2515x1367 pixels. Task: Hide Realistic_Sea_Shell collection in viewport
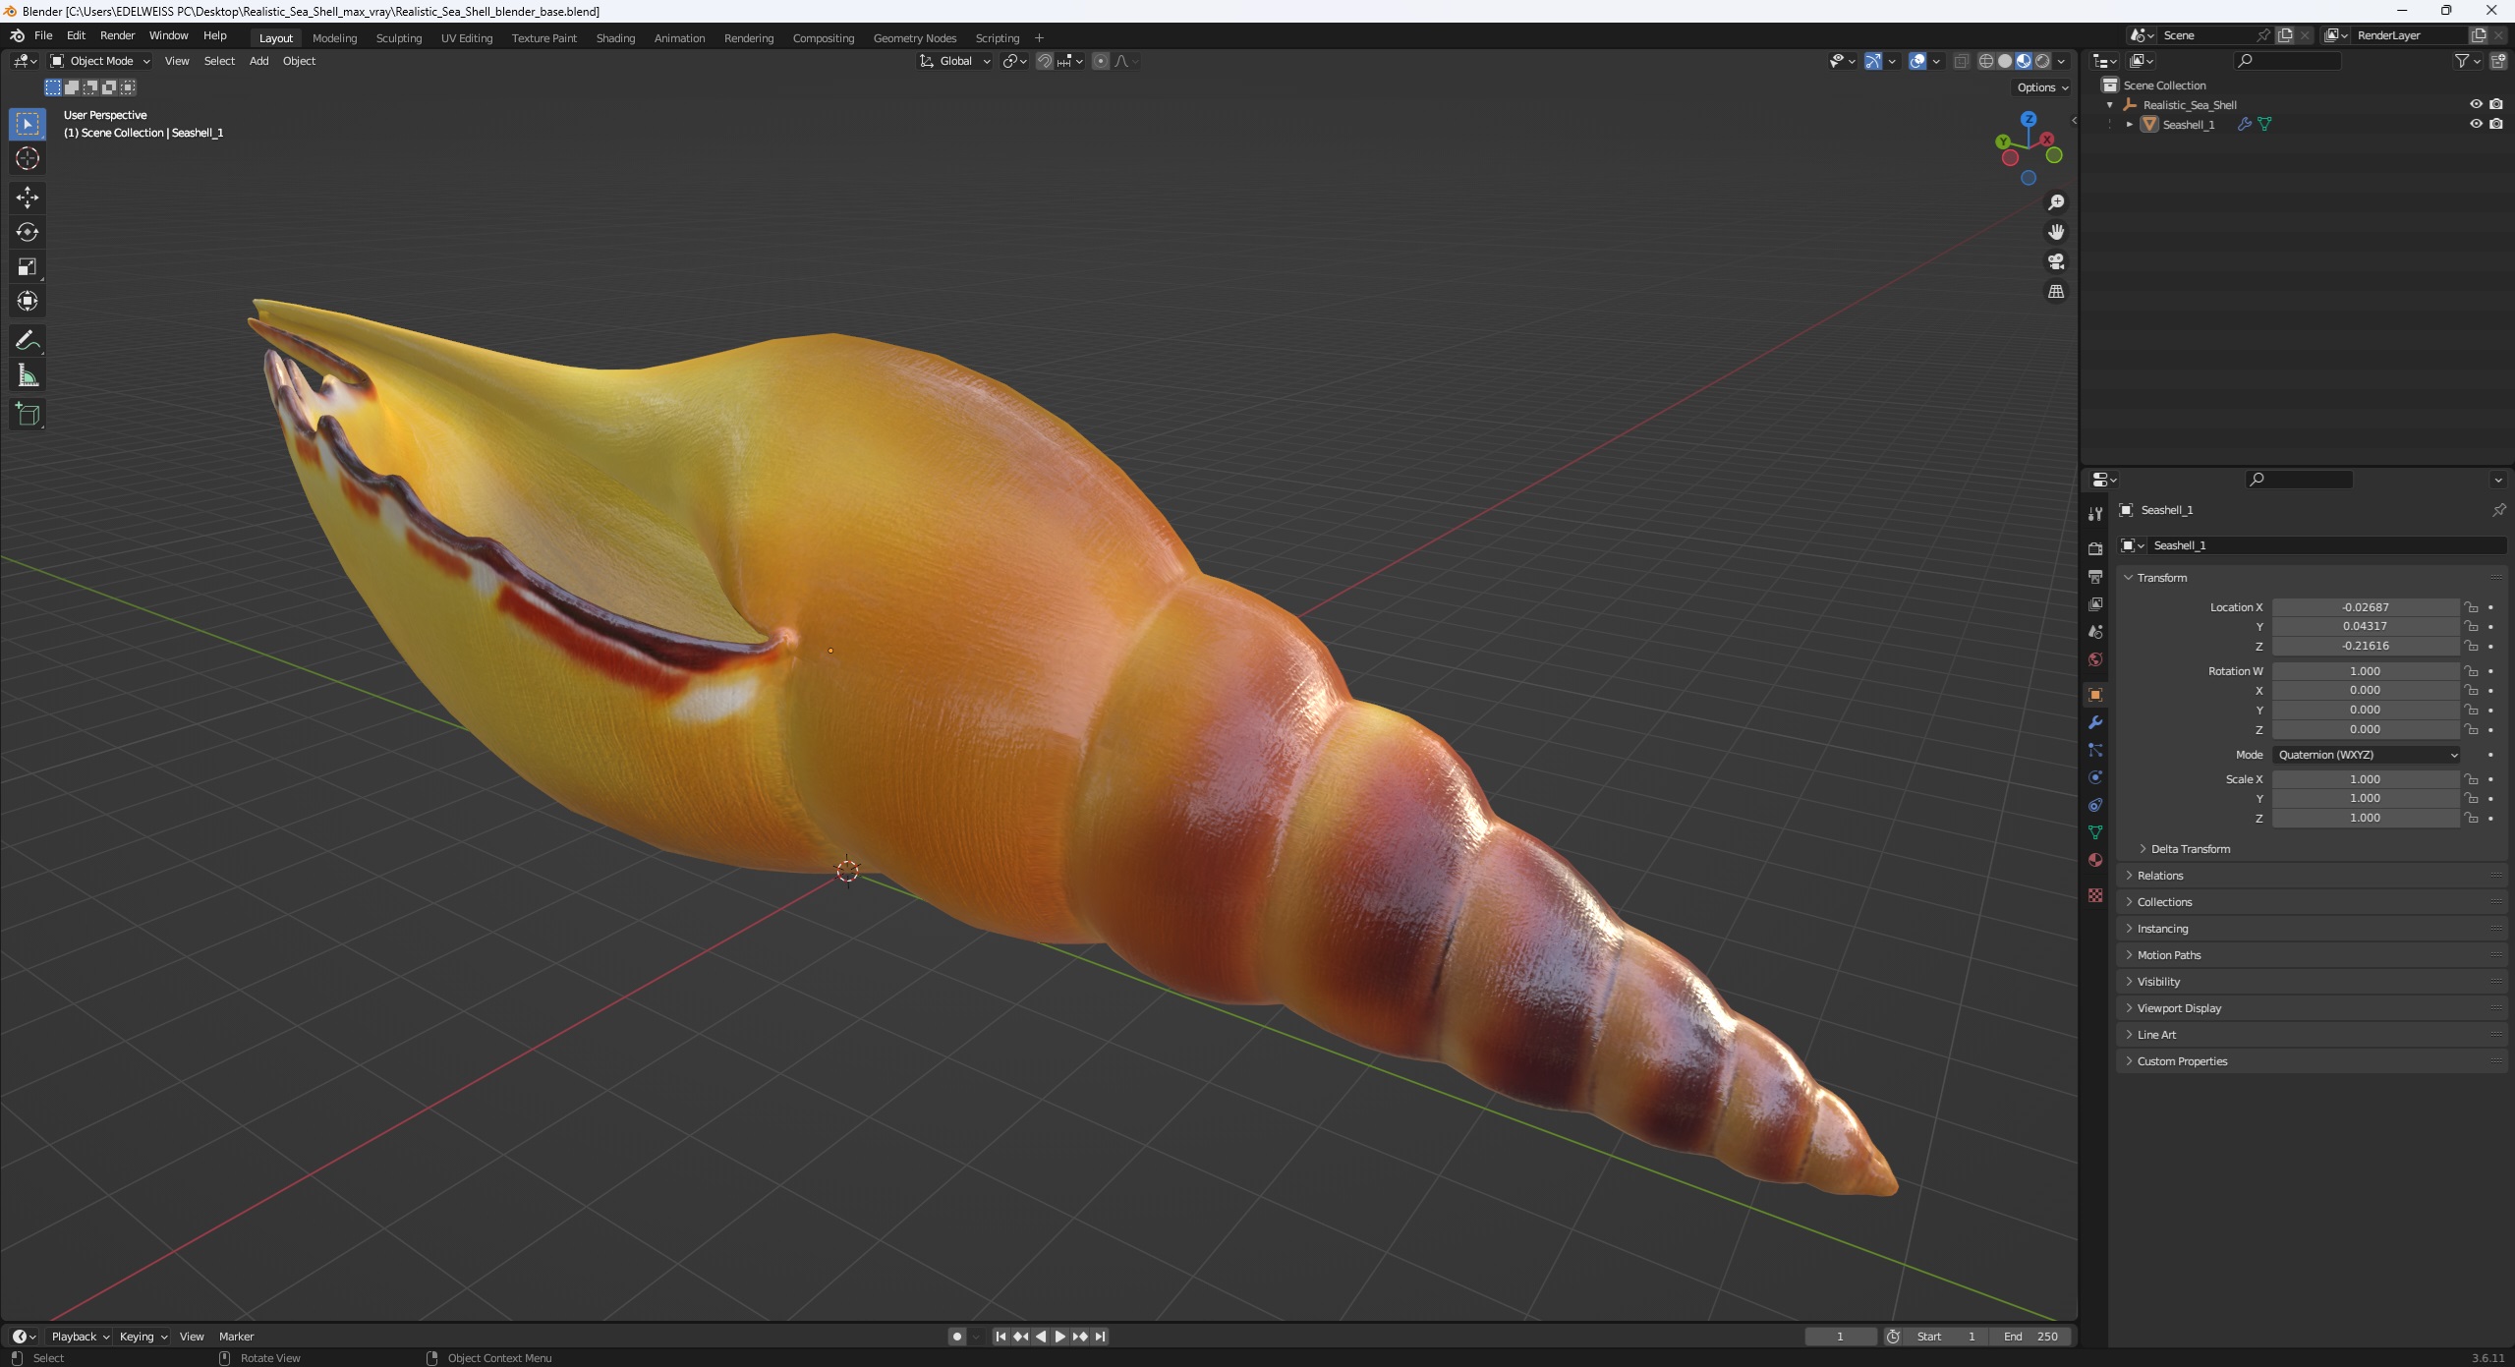pyautogui.click(x=2476, y=104)
